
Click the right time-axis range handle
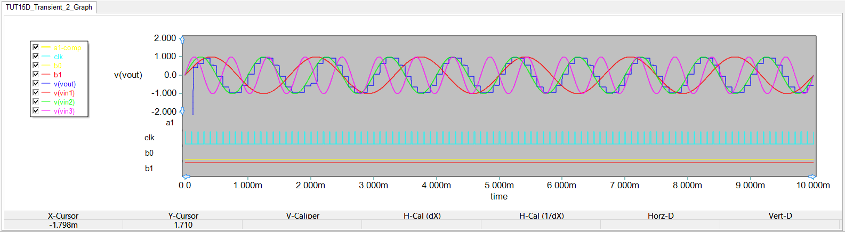(811, 177)
